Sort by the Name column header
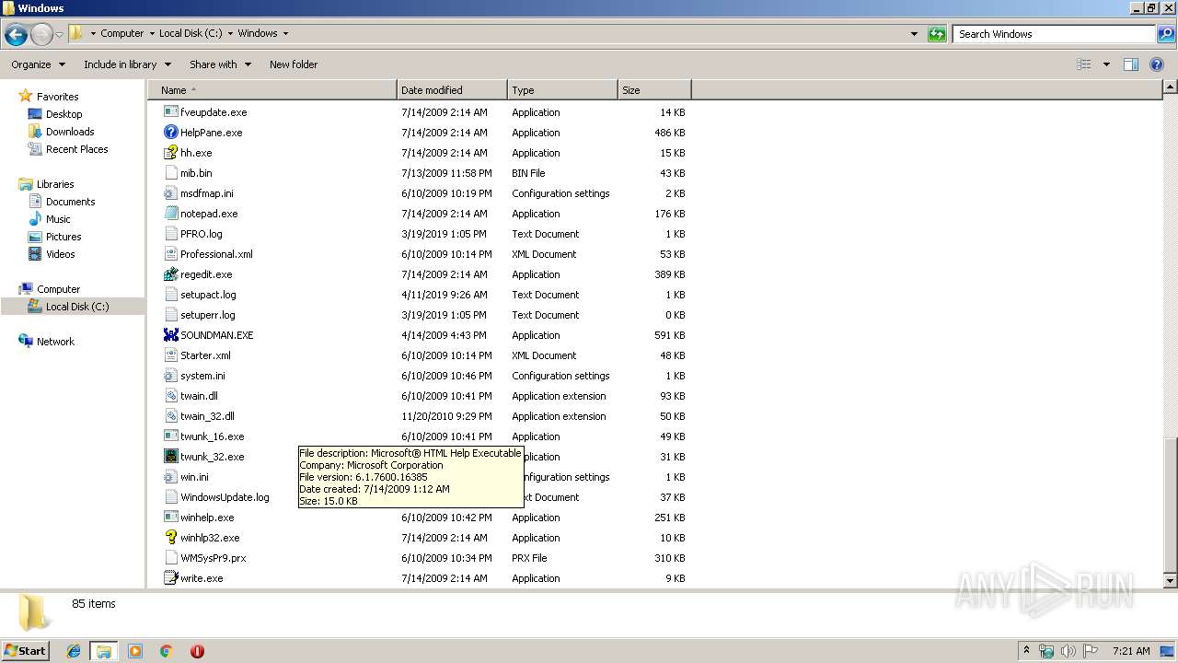 pyautogui.click(x=271, y=90)
